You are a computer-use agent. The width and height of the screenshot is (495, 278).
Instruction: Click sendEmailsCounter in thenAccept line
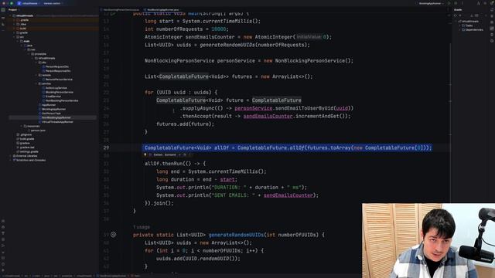tap(268, 116)
